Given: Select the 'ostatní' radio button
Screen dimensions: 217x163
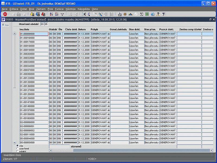Looking at the screenshot, I should pyautogui.click(x=17, y=151).
